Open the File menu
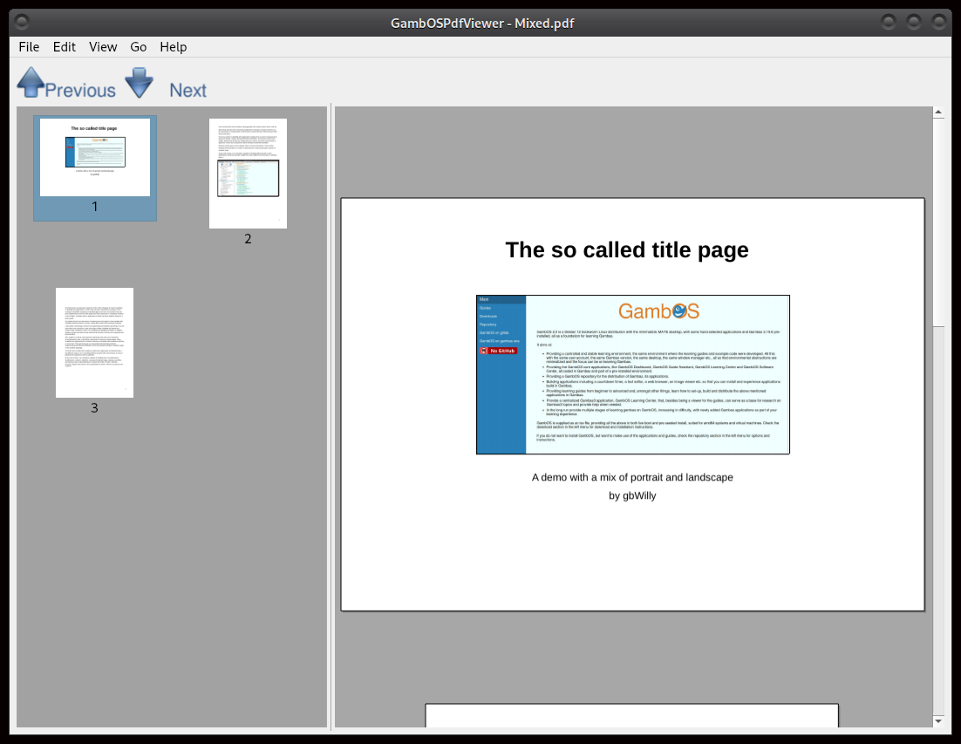 [28, 46]
